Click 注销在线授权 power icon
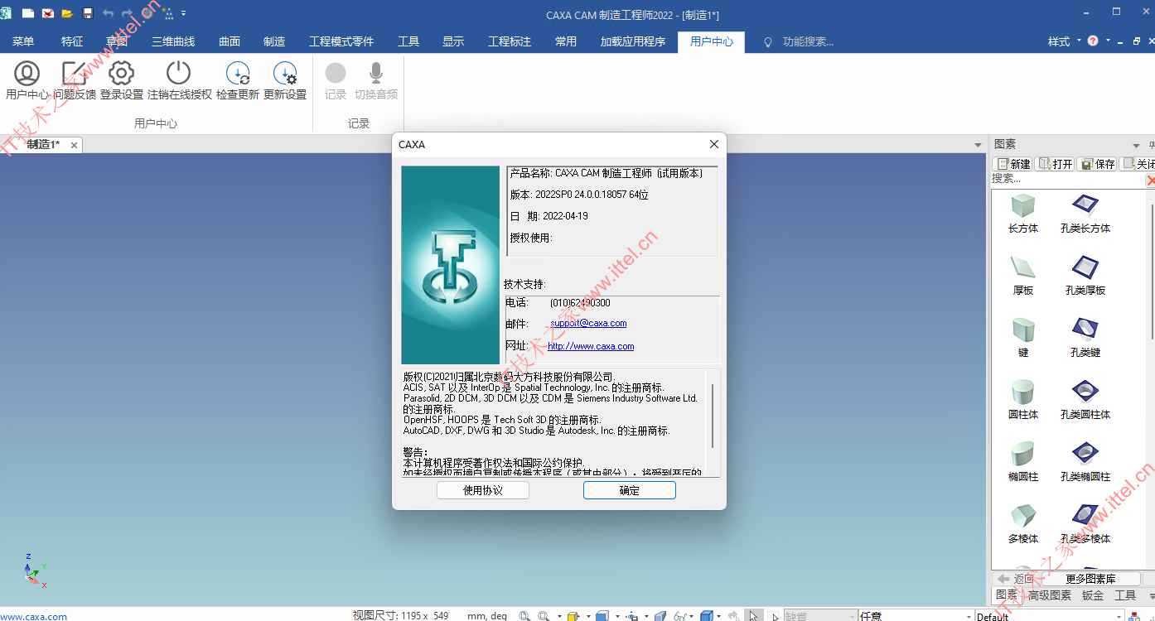Screen dimensions: 1155x621 point(179,80)
